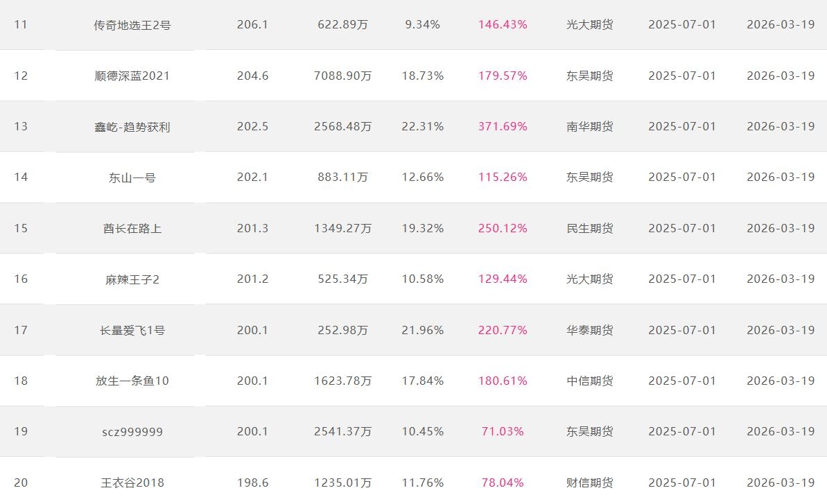Image resolution: width=827 pixels, height=504 pixels.
Task: Click the 麻辣王子2 account name
Action: point(132,279)
